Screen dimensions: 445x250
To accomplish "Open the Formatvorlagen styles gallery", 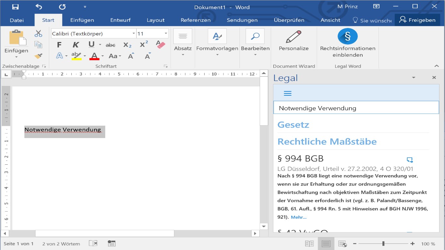I will [217, 42].
